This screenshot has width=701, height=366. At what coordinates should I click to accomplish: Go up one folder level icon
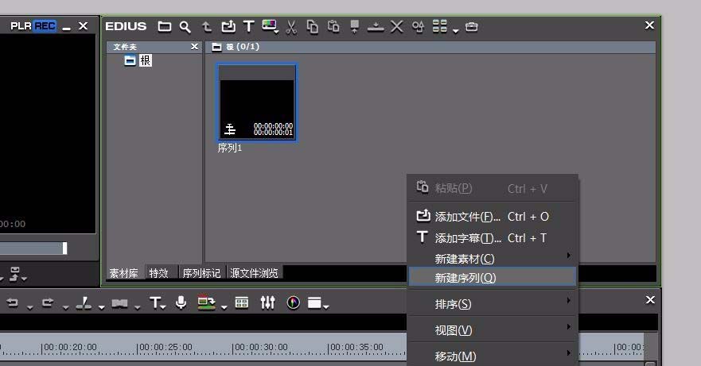tap(207, 27)
